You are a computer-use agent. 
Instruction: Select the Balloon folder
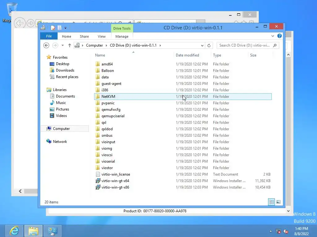point(183,71)
